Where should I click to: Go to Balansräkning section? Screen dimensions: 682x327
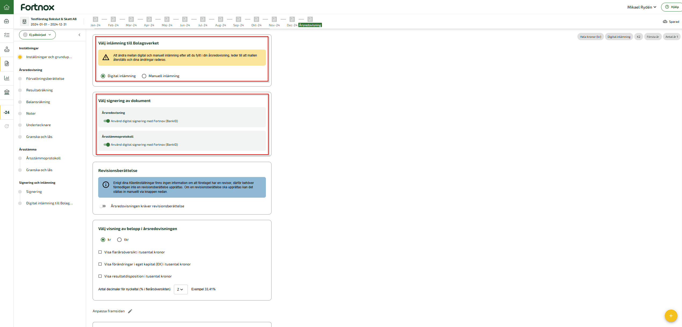(x=38, y=102)
